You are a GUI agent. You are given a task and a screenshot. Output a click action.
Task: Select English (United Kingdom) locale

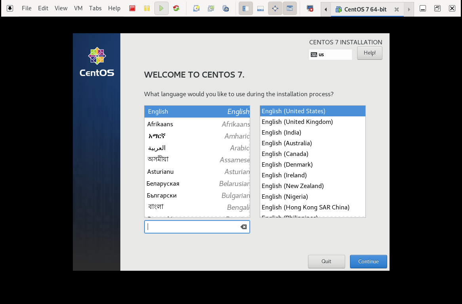[313, 122]
